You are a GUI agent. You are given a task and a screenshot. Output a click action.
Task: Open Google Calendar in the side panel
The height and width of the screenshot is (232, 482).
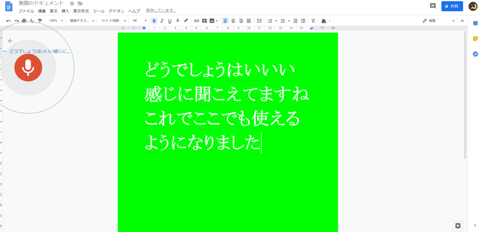475,24
